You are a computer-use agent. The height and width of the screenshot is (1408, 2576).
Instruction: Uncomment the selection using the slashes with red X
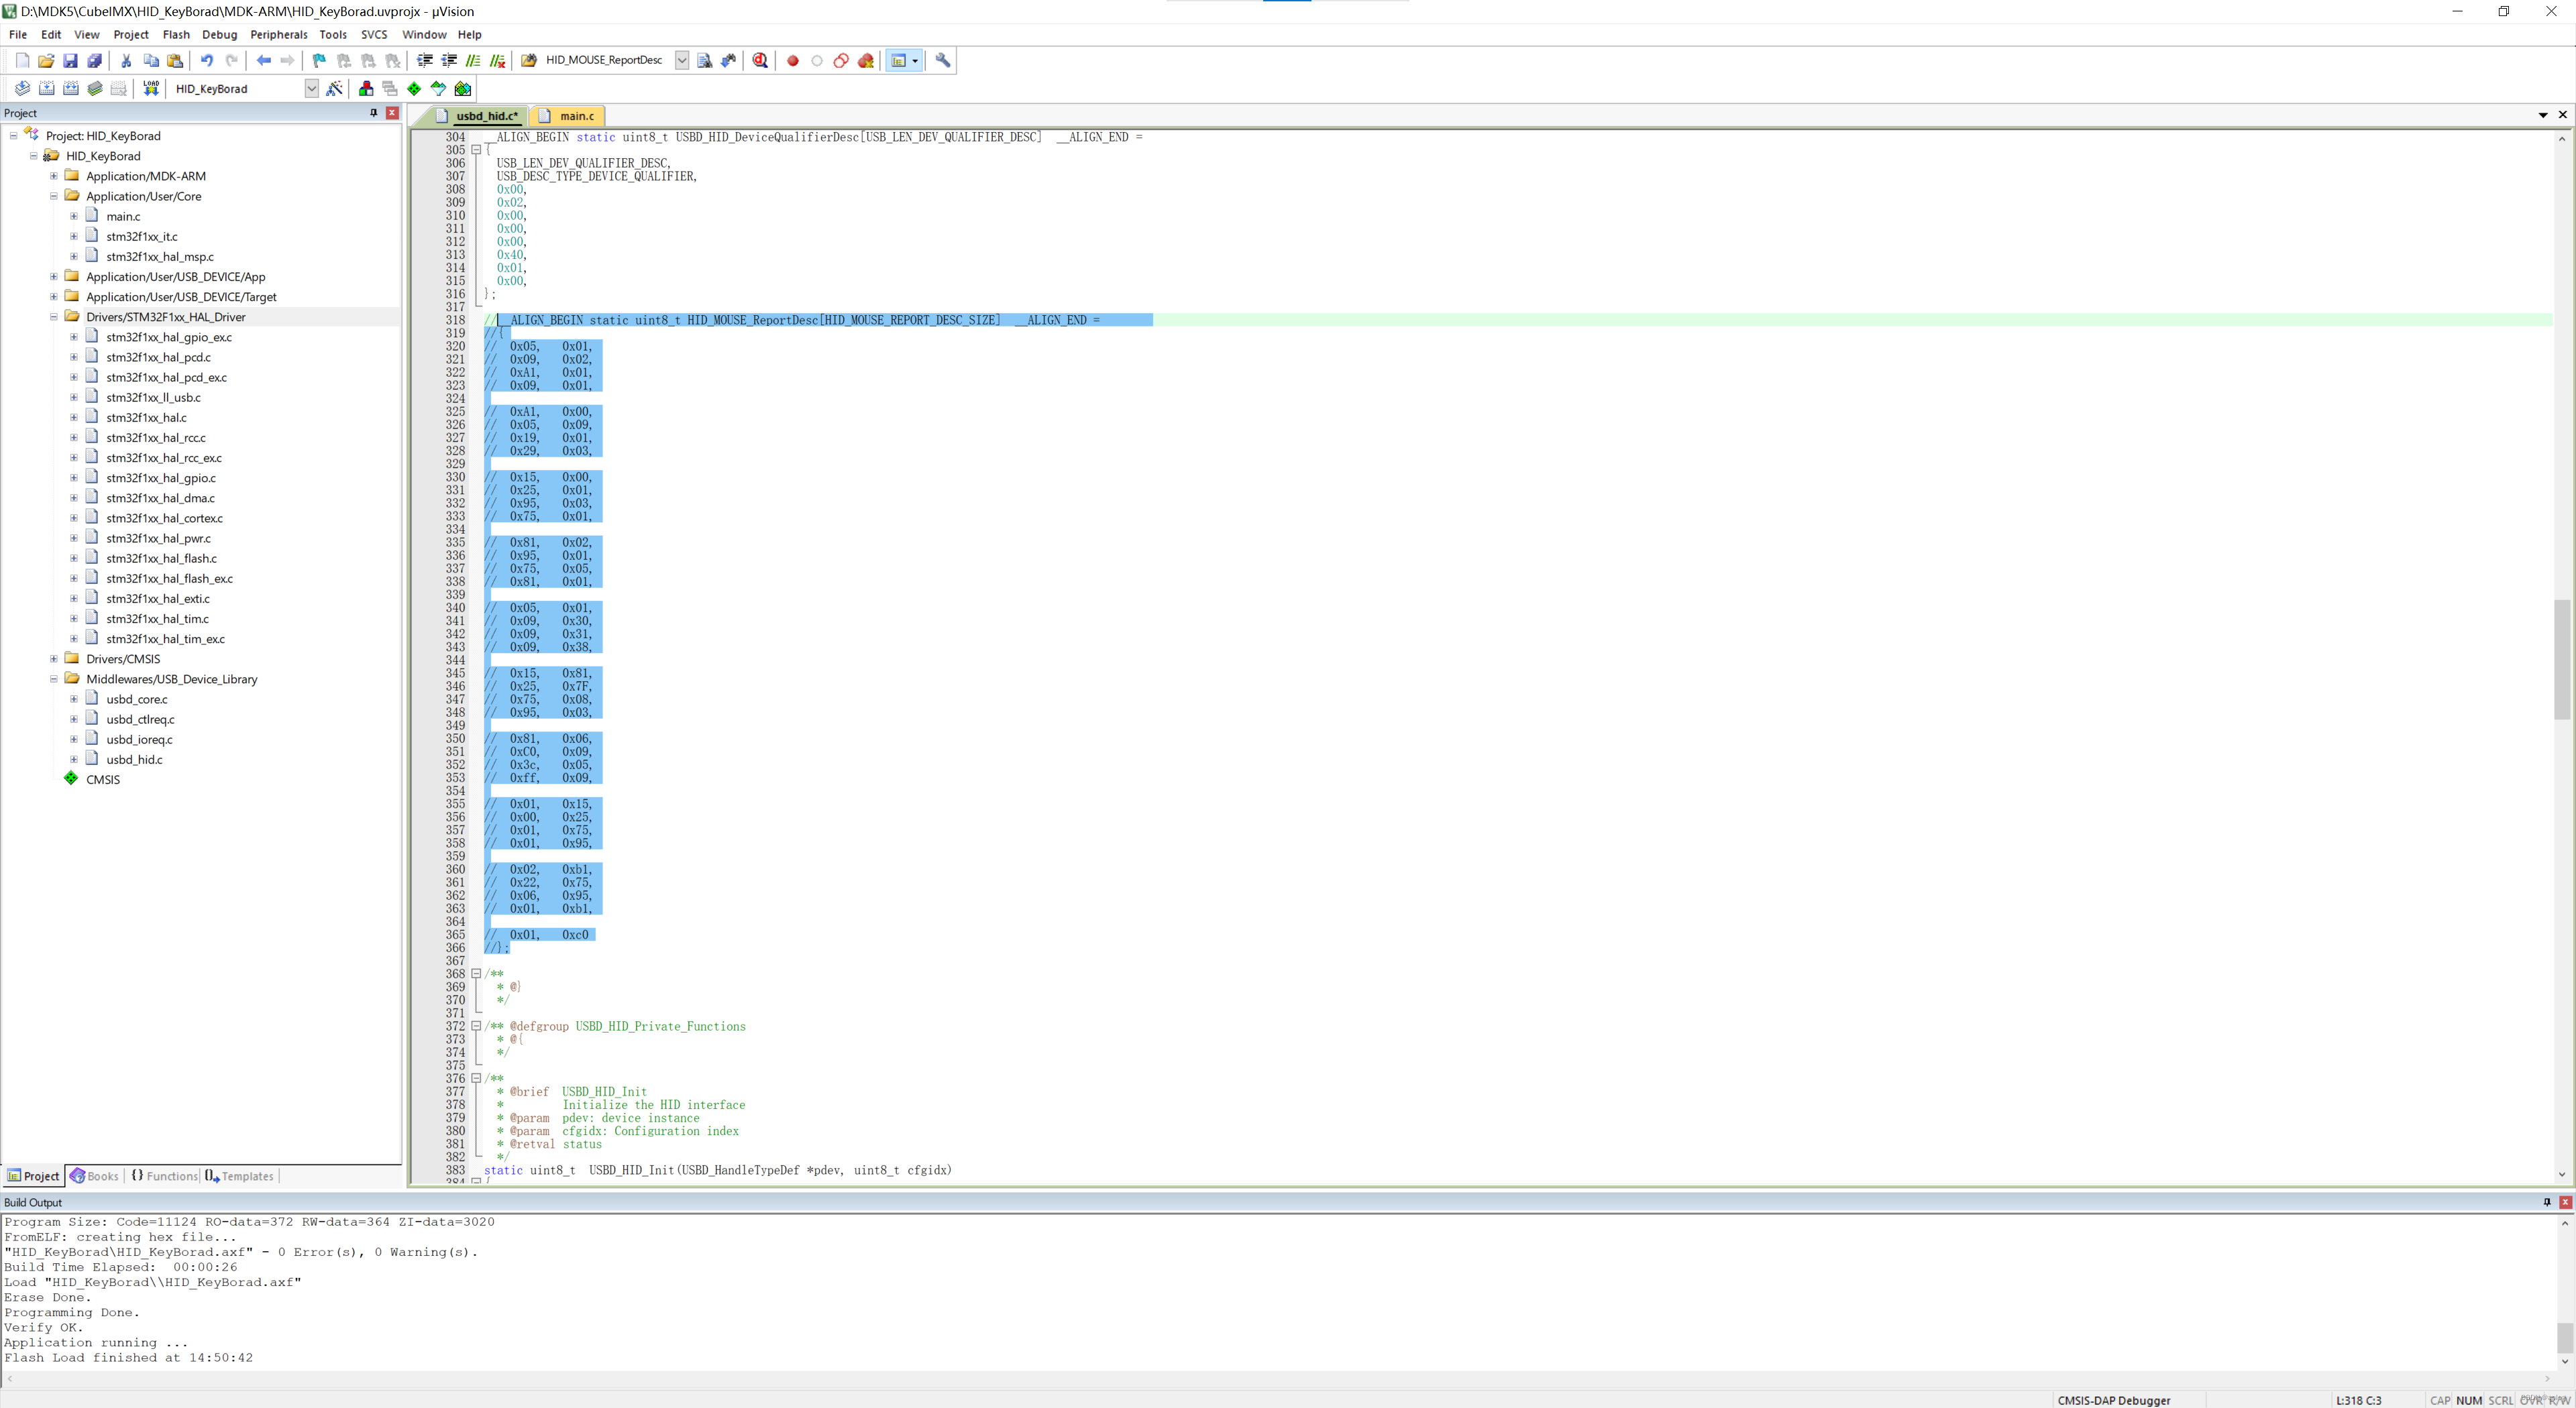[x=498, y=61]
